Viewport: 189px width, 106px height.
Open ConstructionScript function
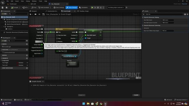coord(9,52)
